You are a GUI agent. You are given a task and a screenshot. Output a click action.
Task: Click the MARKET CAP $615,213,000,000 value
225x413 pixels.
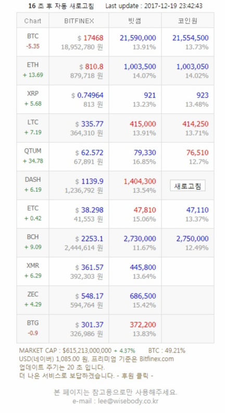[x=87, y=350]
